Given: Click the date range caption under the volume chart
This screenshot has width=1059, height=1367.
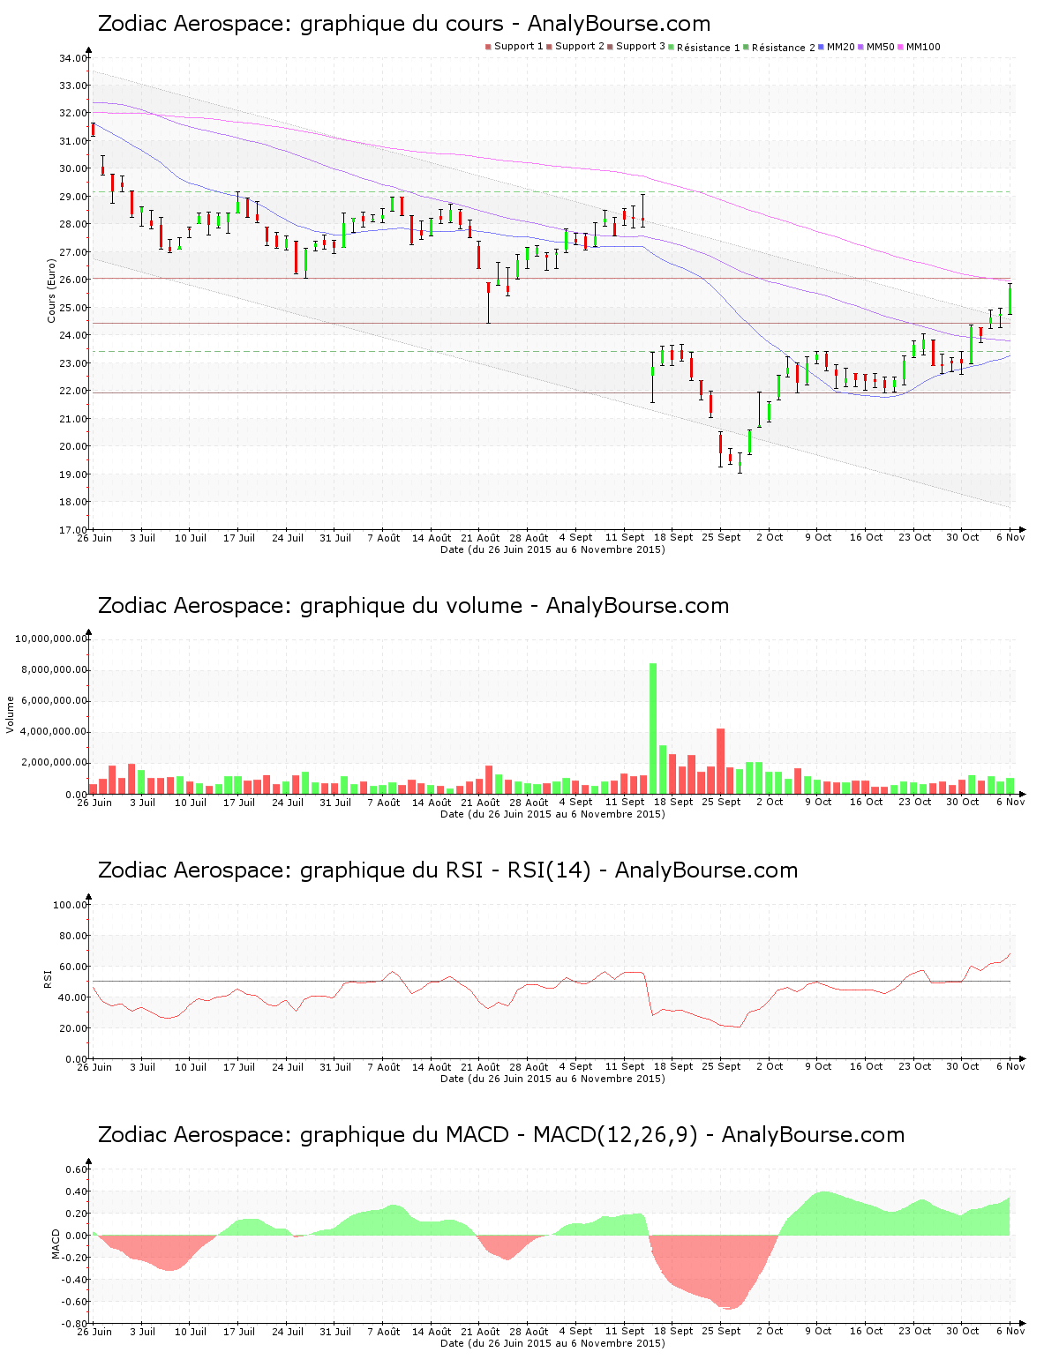Looking at the screenshot, I should 552,814.
